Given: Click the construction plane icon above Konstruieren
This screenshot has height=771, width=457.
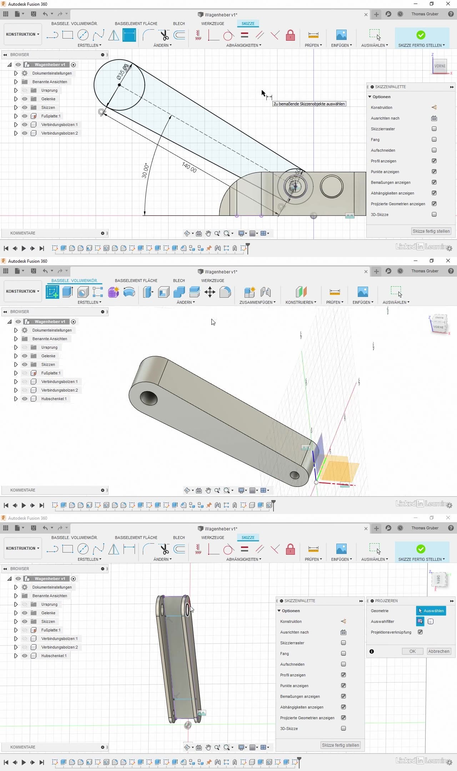Looking at the screenshot, I should tap(301, 292).
